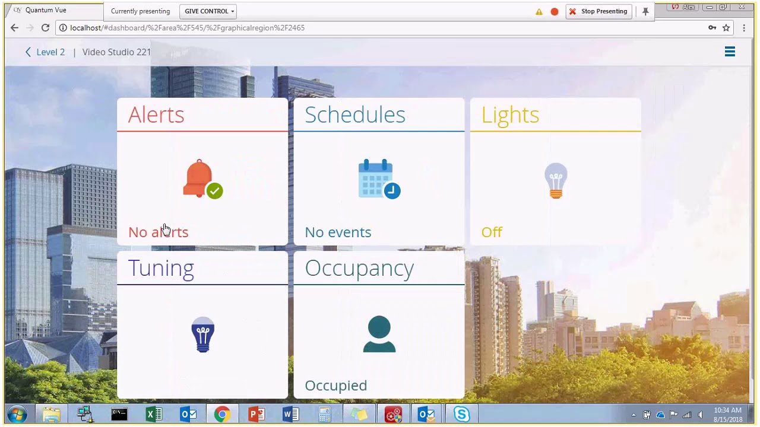
Task: Click the Tuning blue bulb icon
Action: click(202, 334)
